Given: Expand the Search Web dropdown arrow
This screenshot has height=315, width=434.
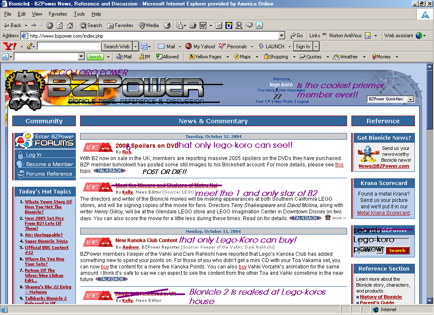Looking at the screenshot, I should (x=135, y=47).
